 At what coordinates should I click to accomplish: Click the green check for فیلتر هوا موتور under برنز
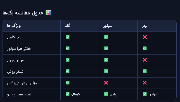pyautogui.click(x=145, y=48)
